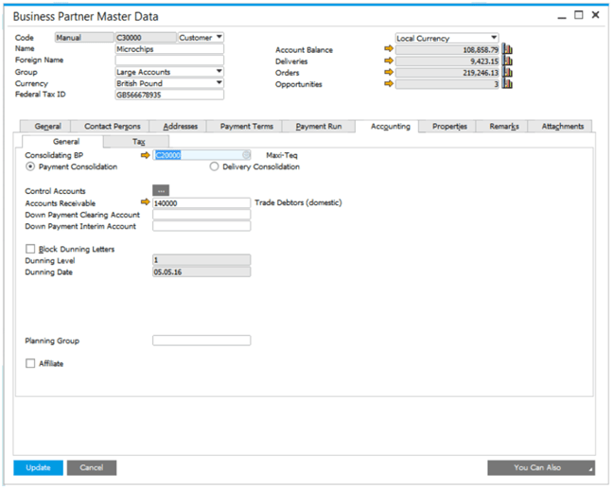The height and width of the screenshot is (489, 614).
Task: Click the Federal Tax ID field
Action: [169, 95]
